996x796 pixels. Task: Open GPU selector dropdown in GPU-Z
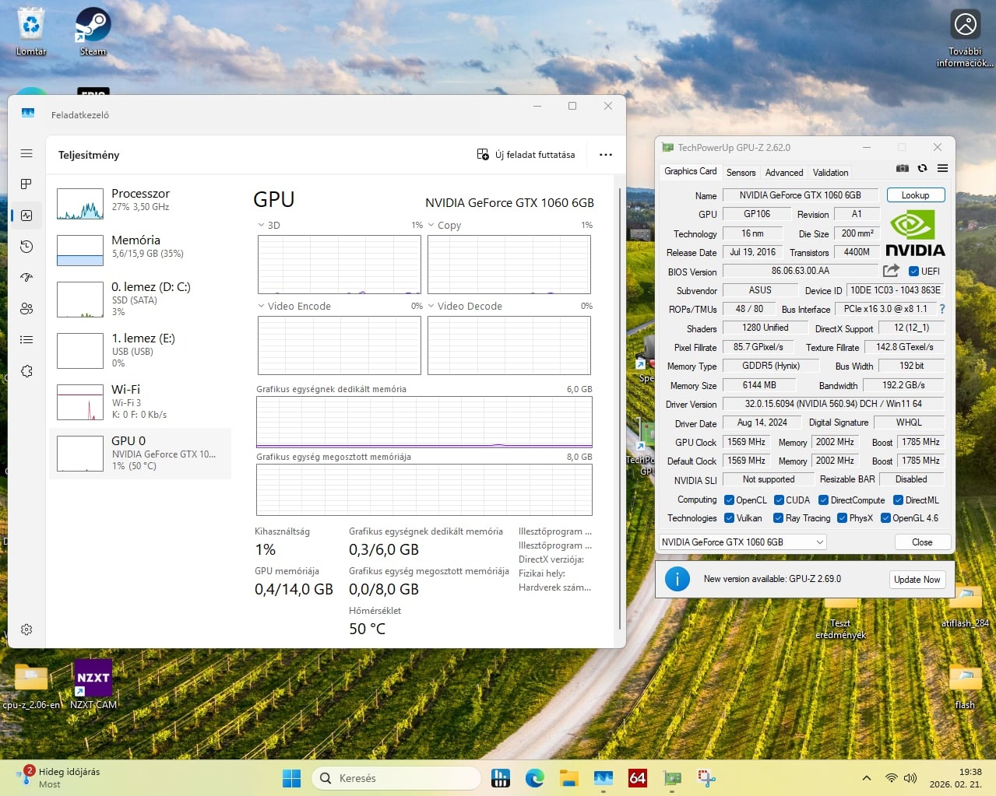[x=742, y=542]
